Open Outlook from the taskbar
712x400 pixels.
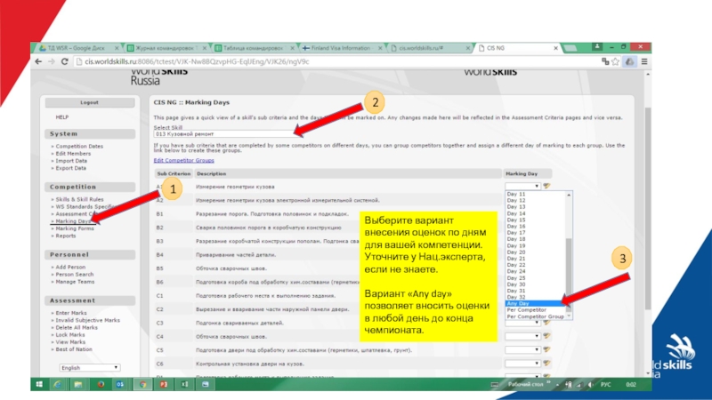point(121,383)
